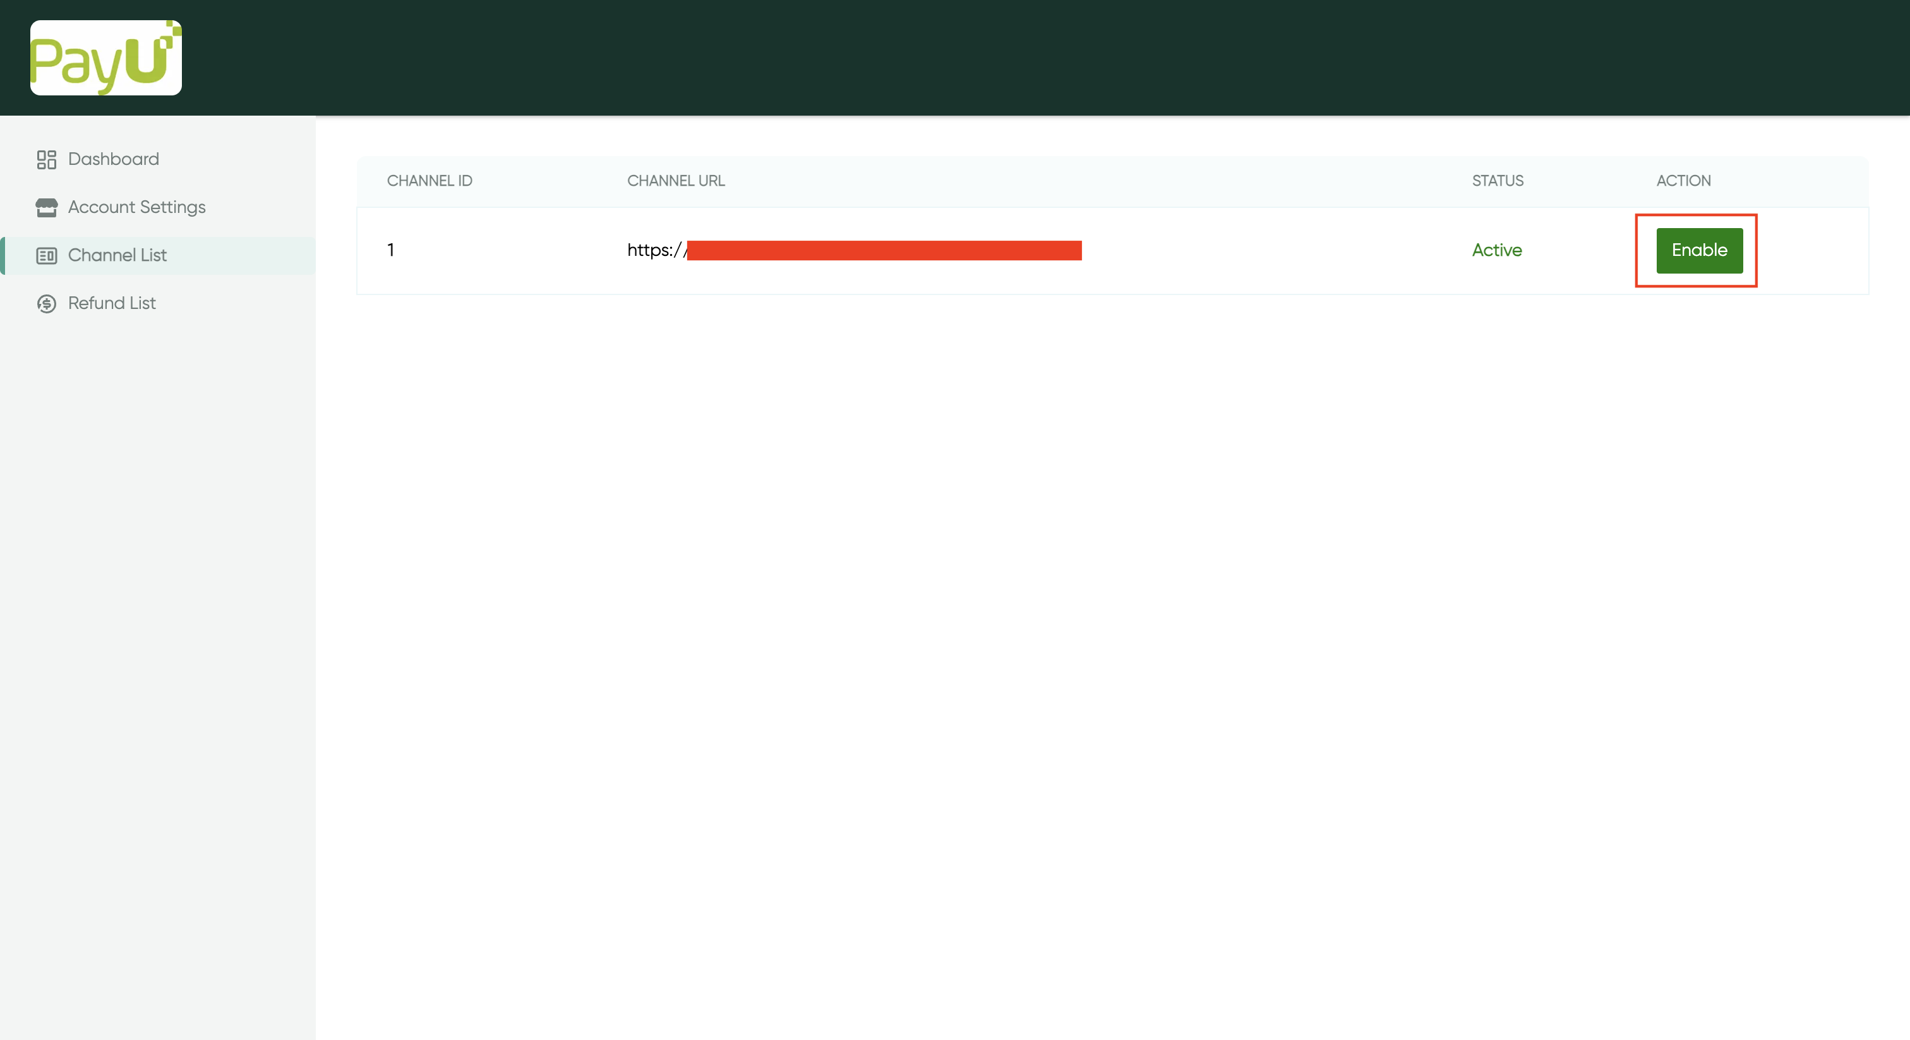Click the channel URL https link

(656, 251)
